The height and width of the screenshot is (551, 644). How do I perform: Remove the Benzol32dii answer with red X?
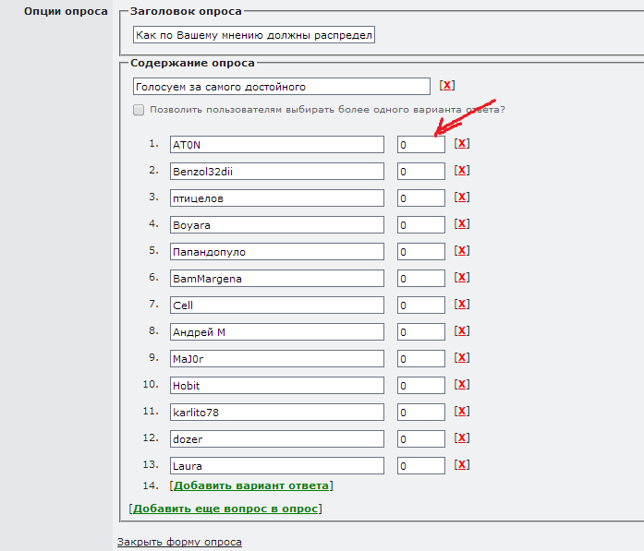[x=462, y=171]
